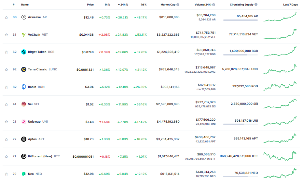Click the Volume(24h) info icon
Screen dimensions: 303x182
click(x=213, y=5)
